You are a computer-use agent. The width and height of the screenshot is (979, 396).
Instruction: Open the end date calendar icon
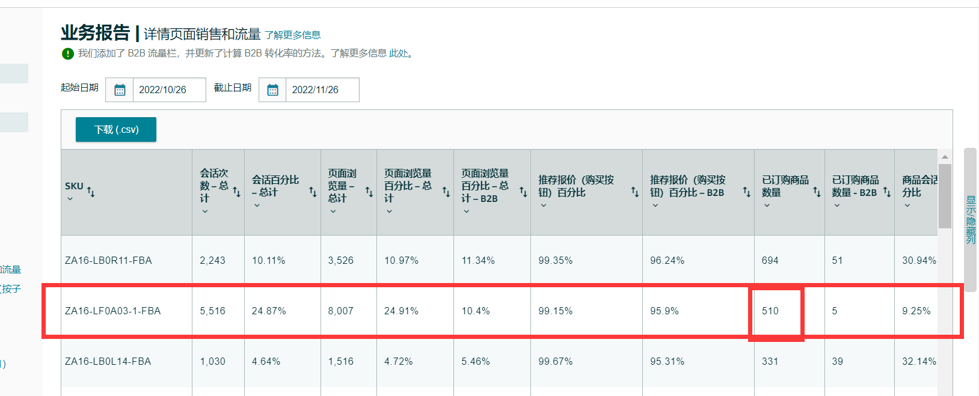(x=272, y=90)
